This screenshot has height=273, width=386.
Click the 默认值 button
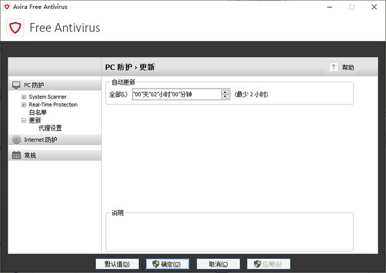click(116, 264)
